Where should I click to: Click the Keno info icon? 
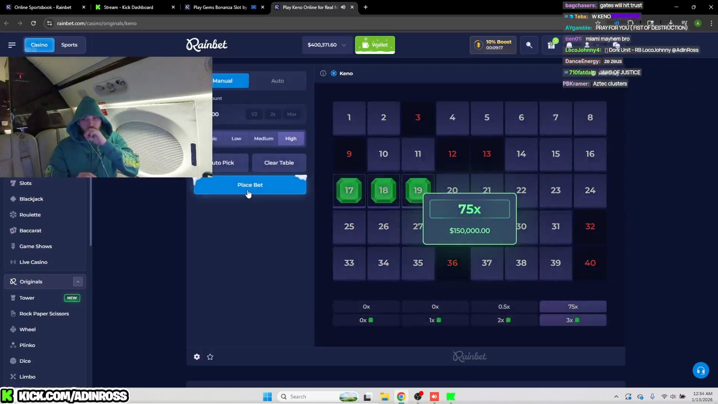(x=323, y=73)
